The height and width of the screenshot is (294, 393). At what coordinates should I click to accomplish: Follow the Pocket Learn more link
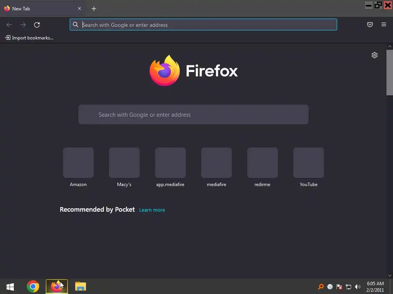coord(152,210)
